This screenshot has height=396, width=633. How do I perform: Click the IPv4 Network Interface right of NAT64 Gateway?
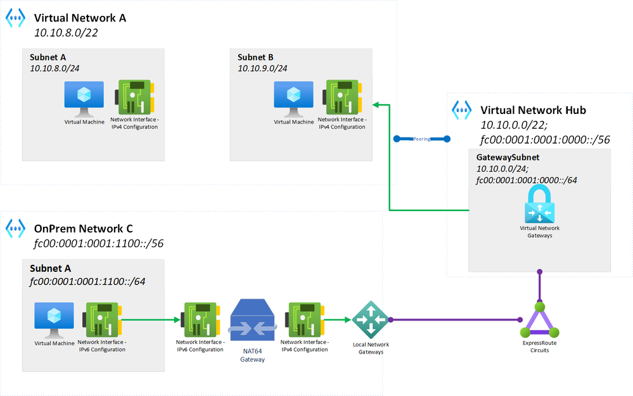coord(304,320)
